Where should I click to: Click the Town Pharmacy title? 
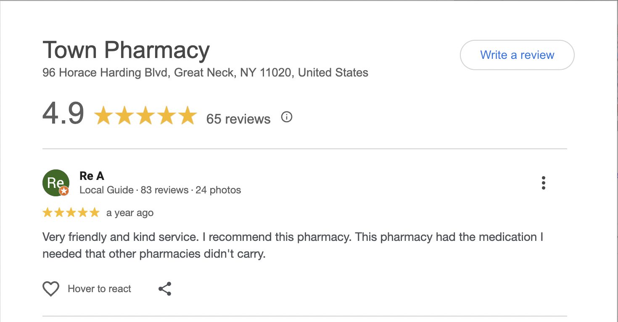click(x=126, y=50)
